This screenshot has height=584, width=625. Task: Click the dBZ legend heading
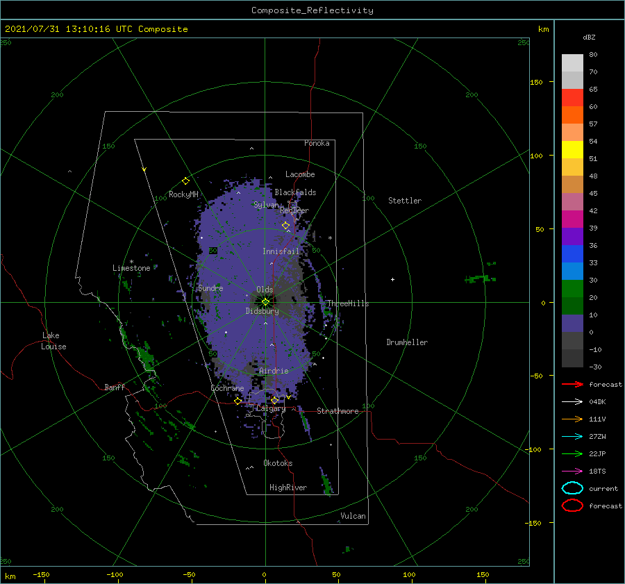point(589,37)
